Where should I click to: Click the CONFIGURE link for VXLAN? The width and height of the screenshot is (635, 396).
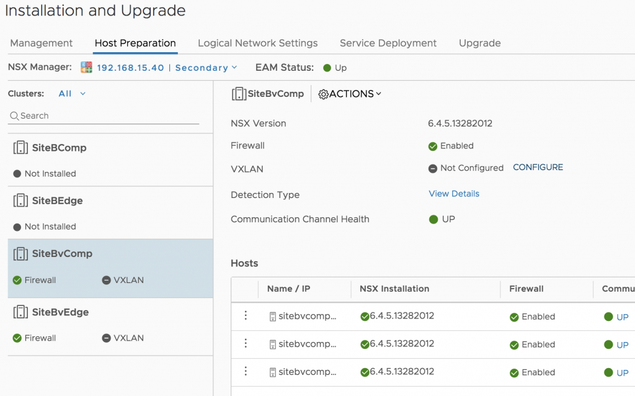[x=538, y=168]
